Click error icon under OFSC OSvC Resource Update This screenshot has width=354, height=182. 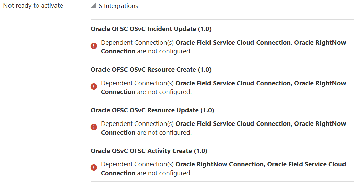(x=94, y=127)
